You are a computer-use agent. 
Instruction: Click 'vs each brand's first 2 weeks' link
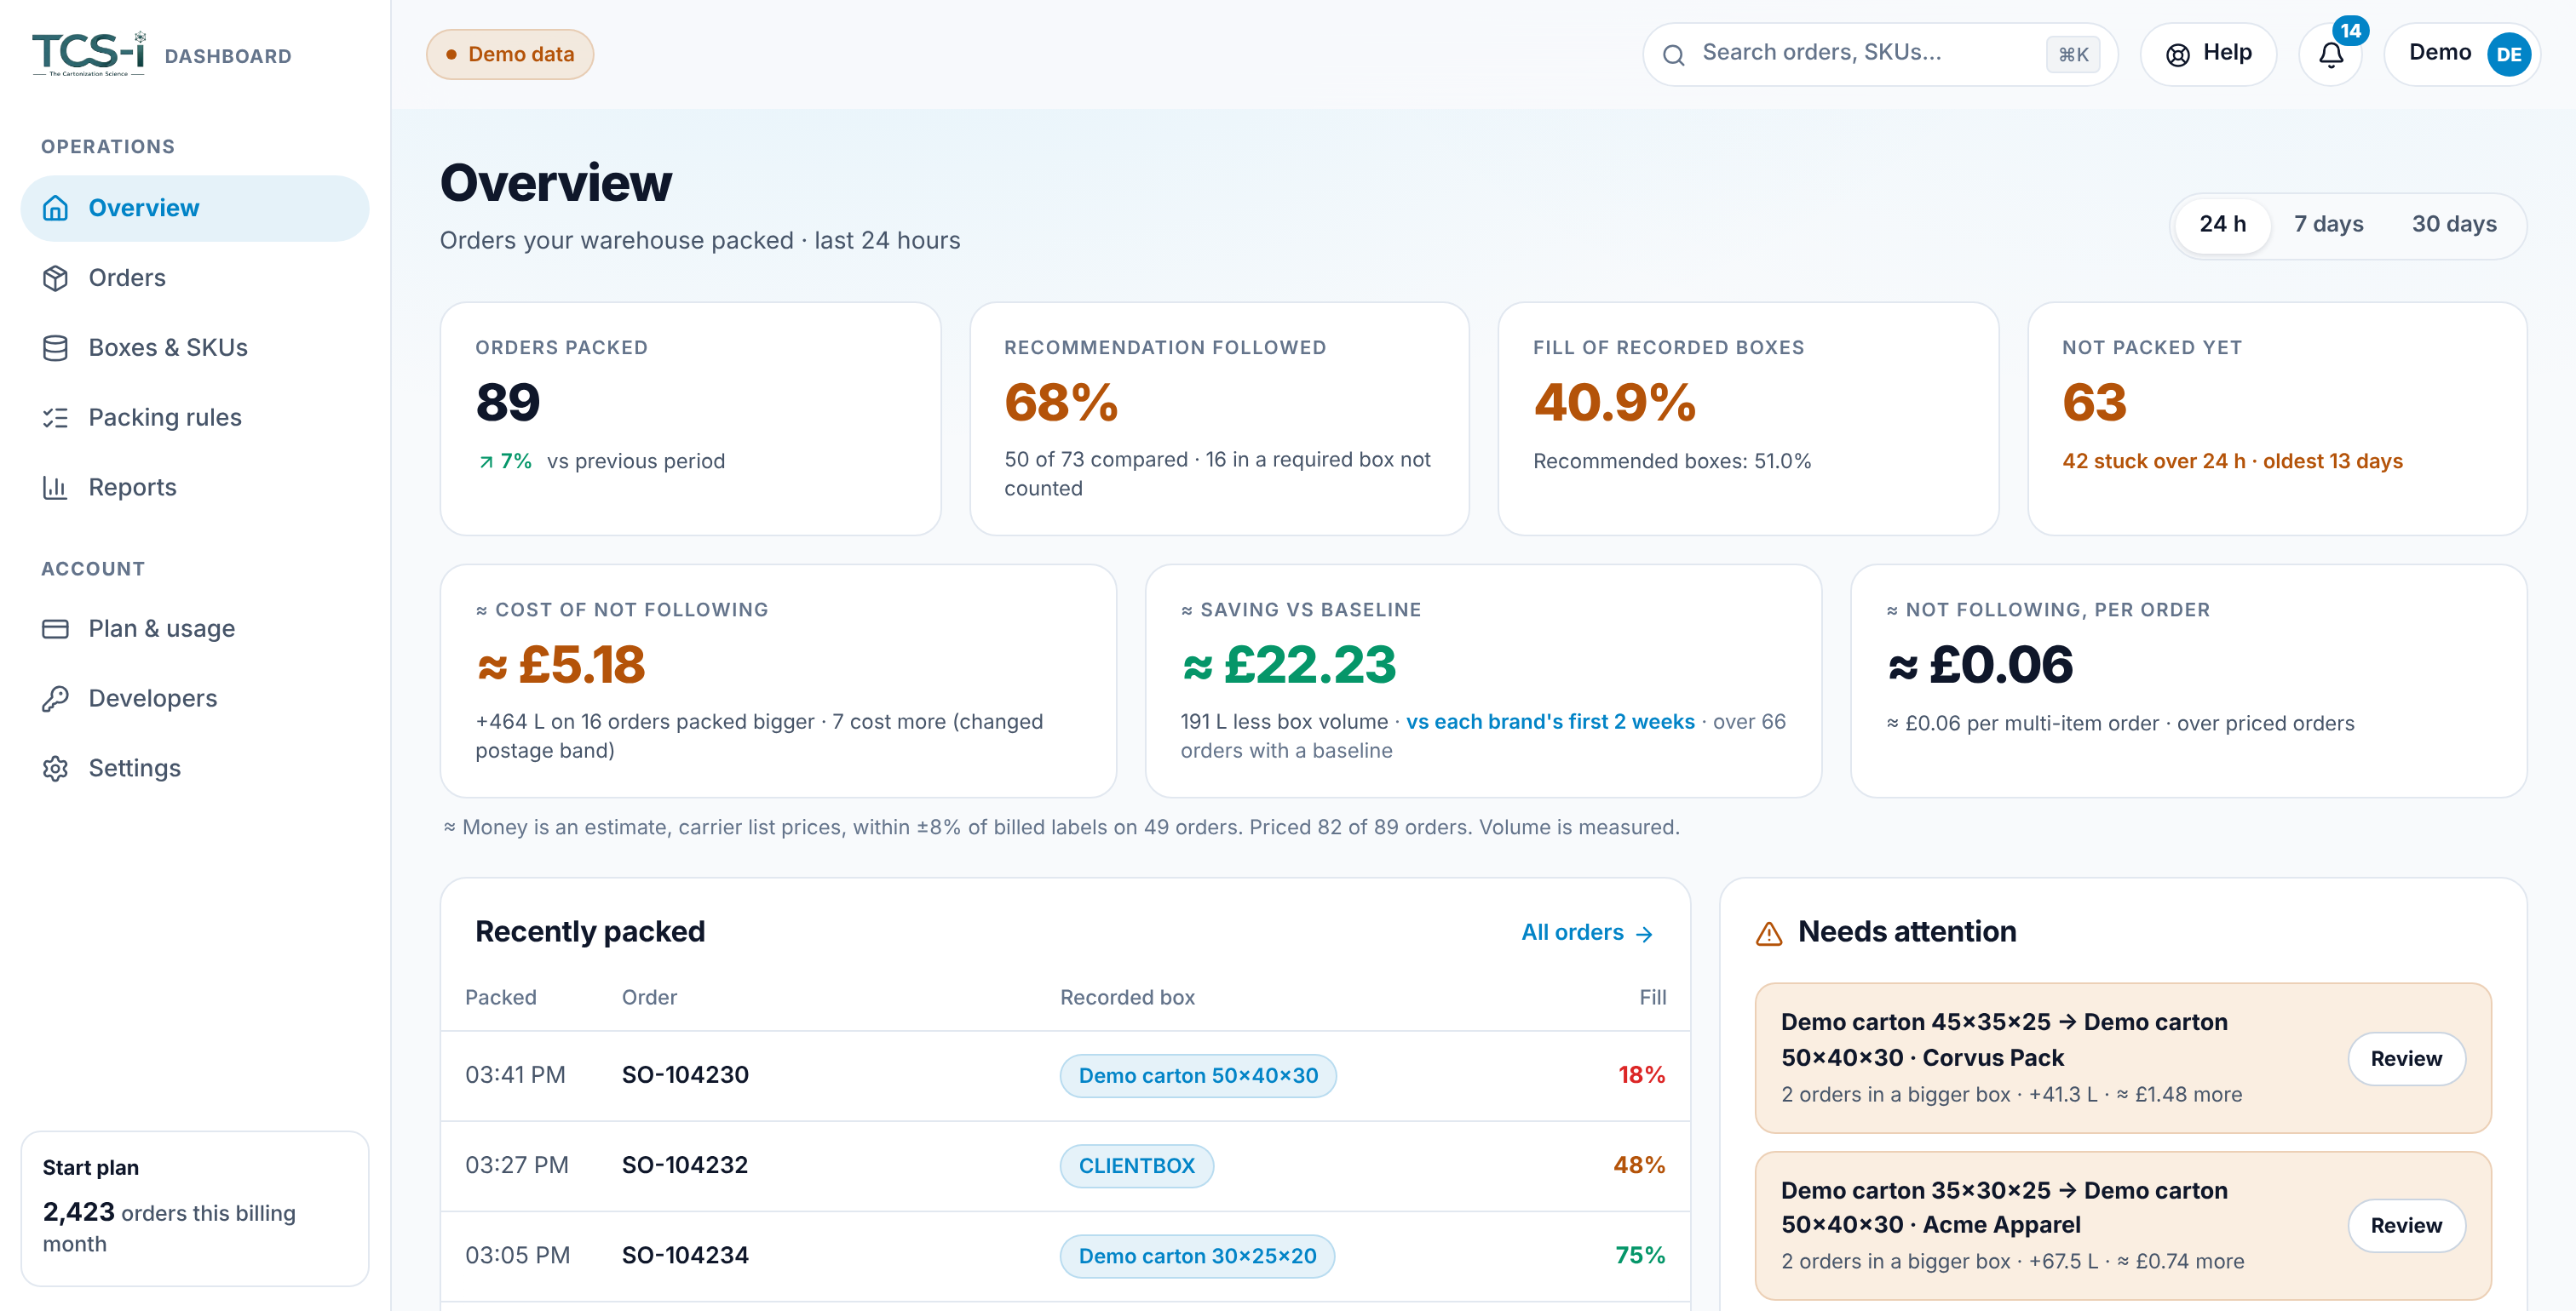[1550, 721]
